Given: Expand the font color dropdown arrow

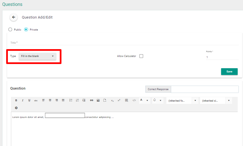Looking at the screenshot, I should [x=147, y=101].
